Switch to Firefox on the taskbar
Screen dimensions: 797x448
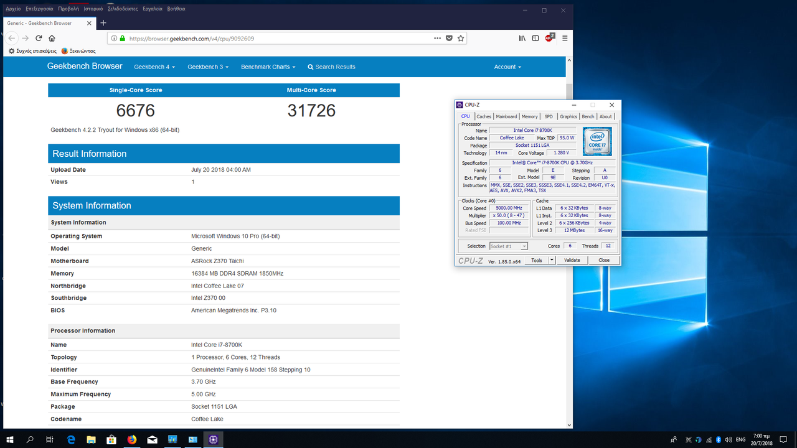[132, 439]
